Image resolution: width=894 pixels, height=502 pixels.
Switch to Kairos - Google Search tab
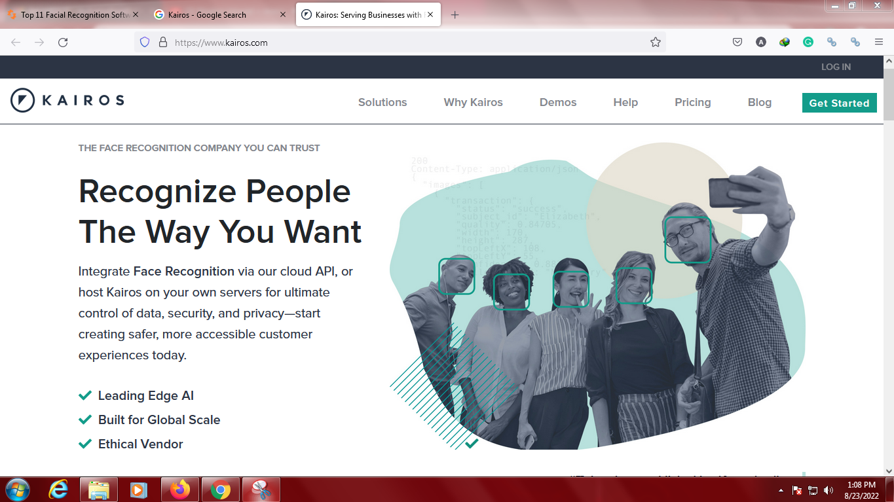[x=219, y=15]
